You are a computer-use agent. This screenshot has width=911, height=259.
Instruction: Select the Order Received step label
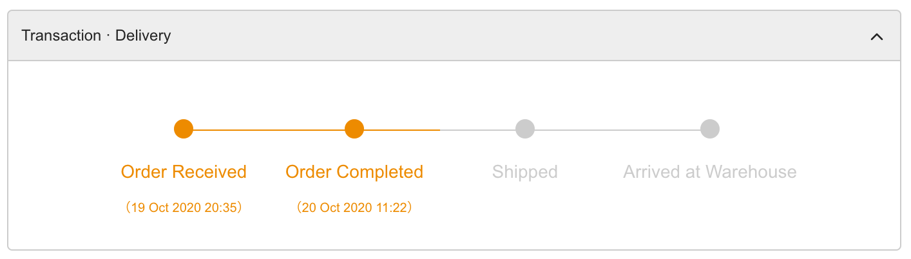pyautogui.click(x=184, y=172)
